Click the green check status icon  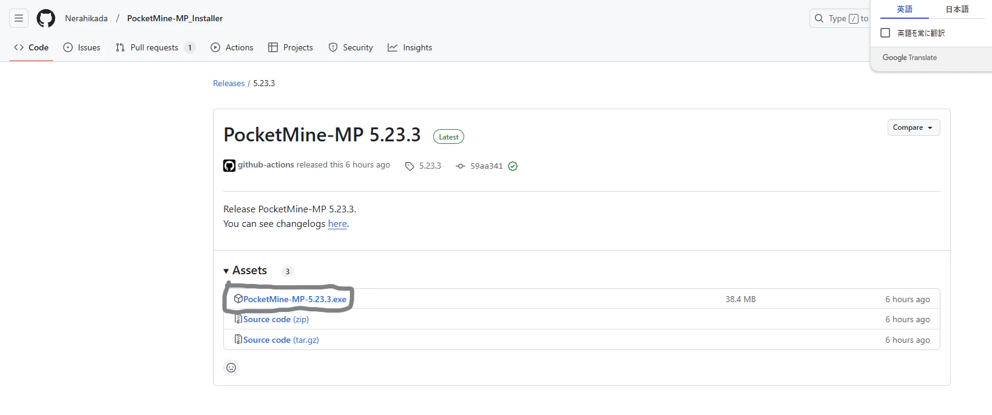pyautogui.click(x=513, y=166)
